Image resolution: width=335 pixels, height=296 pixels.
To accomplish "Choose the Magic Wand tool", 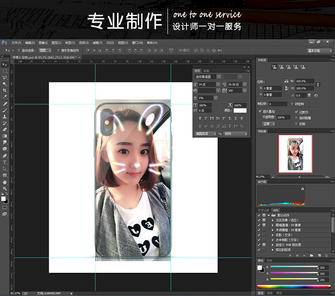I will point(5,84).
